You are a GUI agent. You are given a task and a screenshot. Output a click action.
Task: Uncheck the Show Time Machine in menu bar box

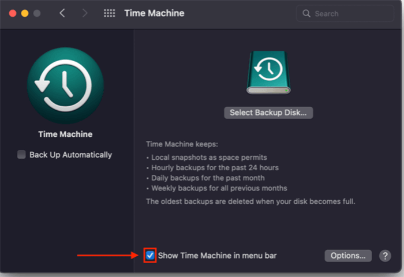(x=150, y=255)
